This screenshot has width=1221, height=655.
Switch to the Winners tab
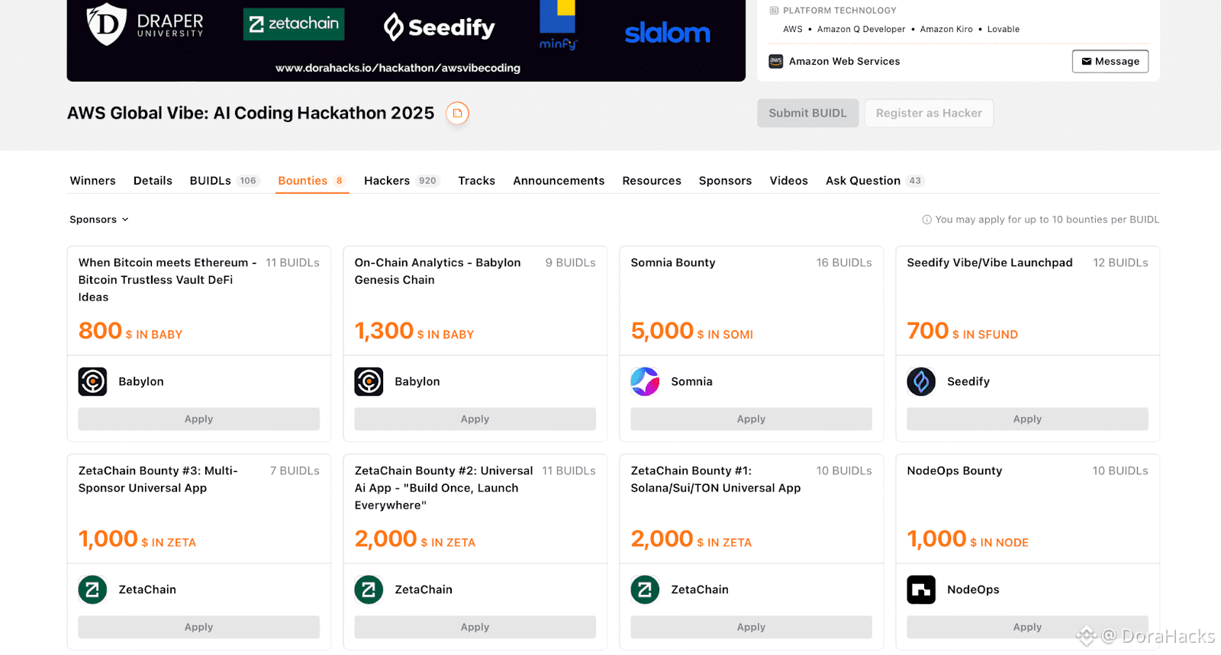pyautogui.click(x=92, y=181)
